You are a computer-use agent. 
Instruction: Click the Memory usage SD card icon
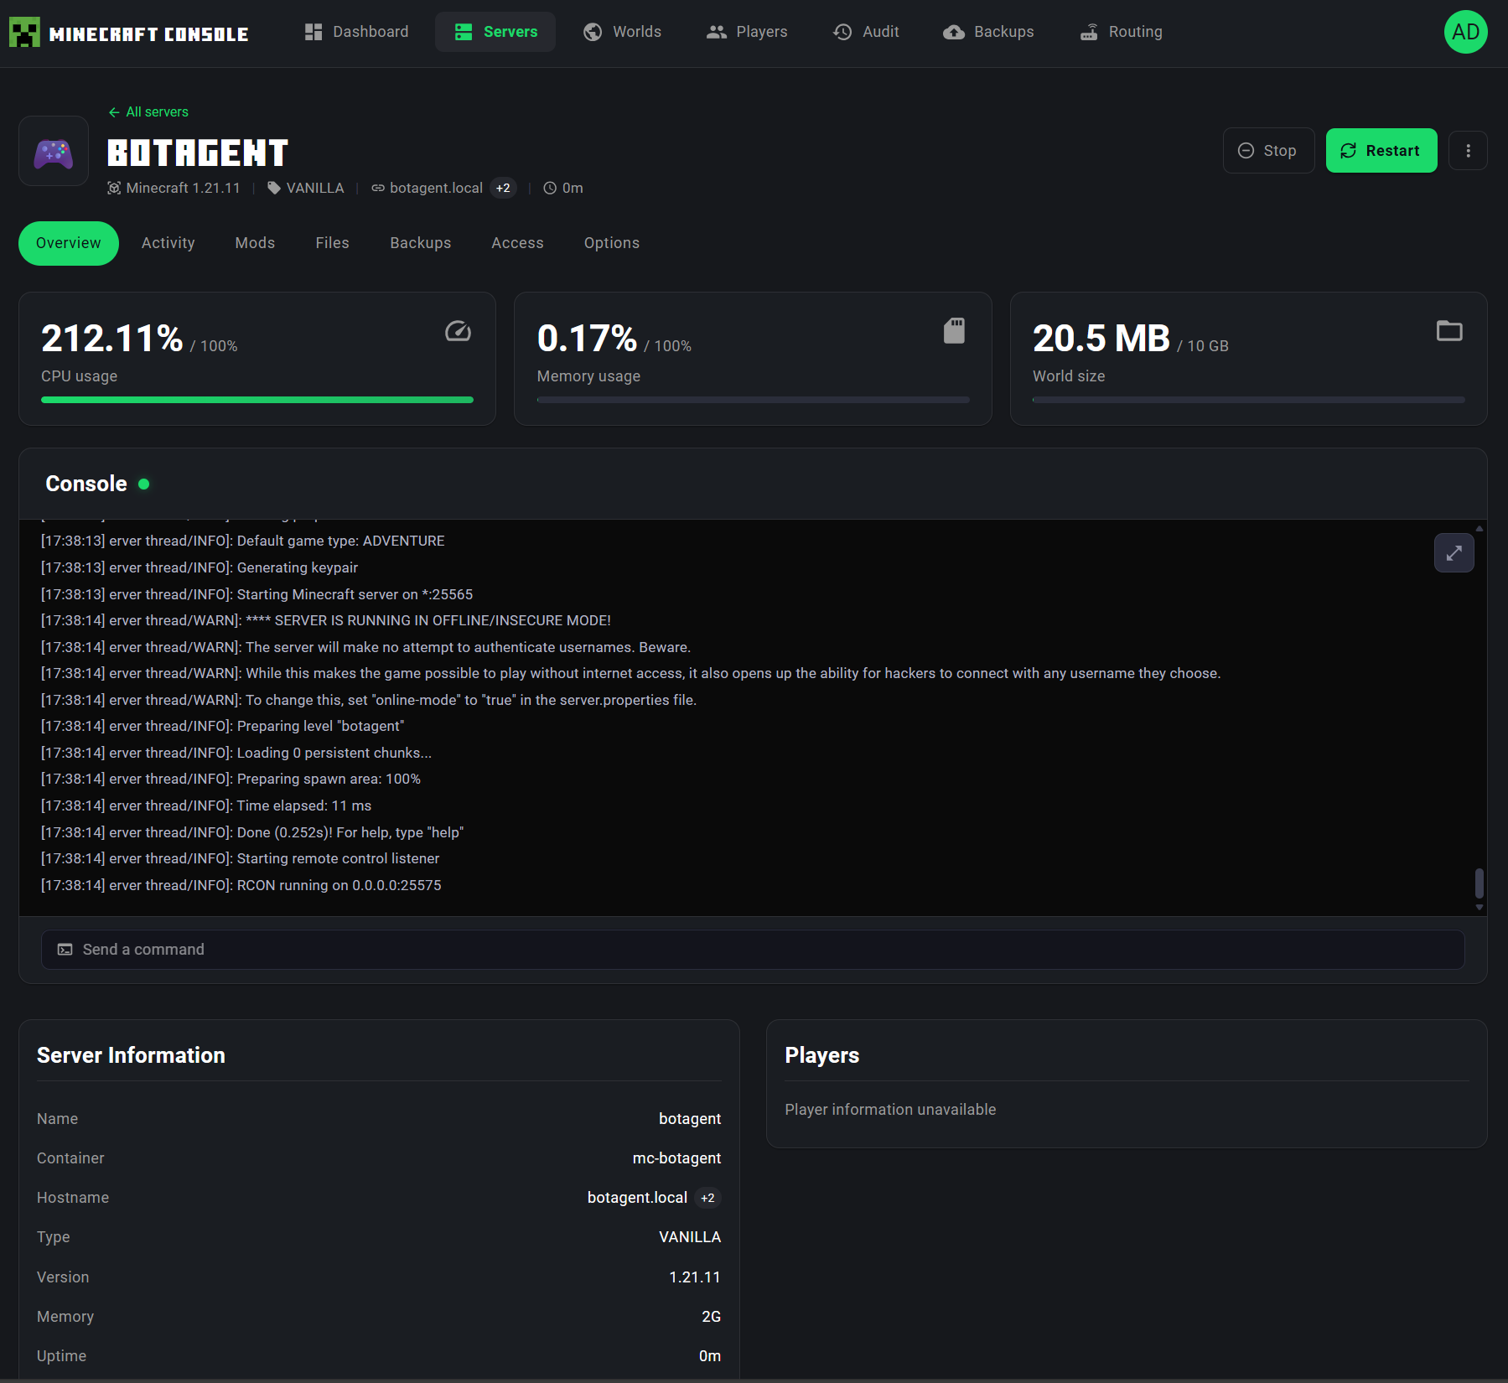(x=954, y=331)
